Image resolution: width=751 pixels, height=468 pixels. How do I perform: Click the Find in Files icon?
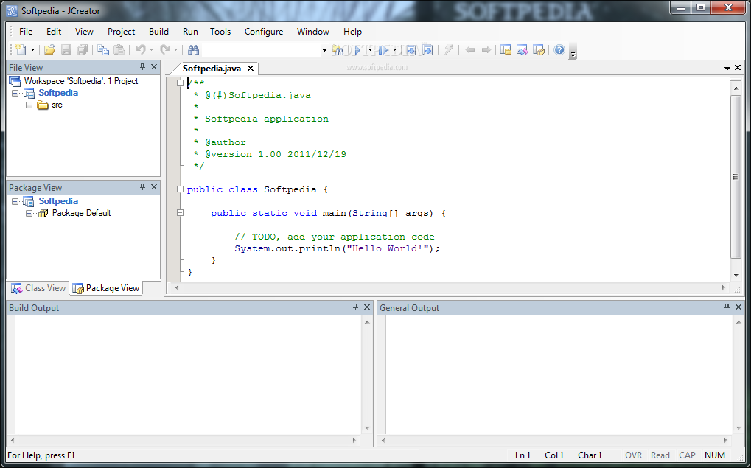click(338, 49)
